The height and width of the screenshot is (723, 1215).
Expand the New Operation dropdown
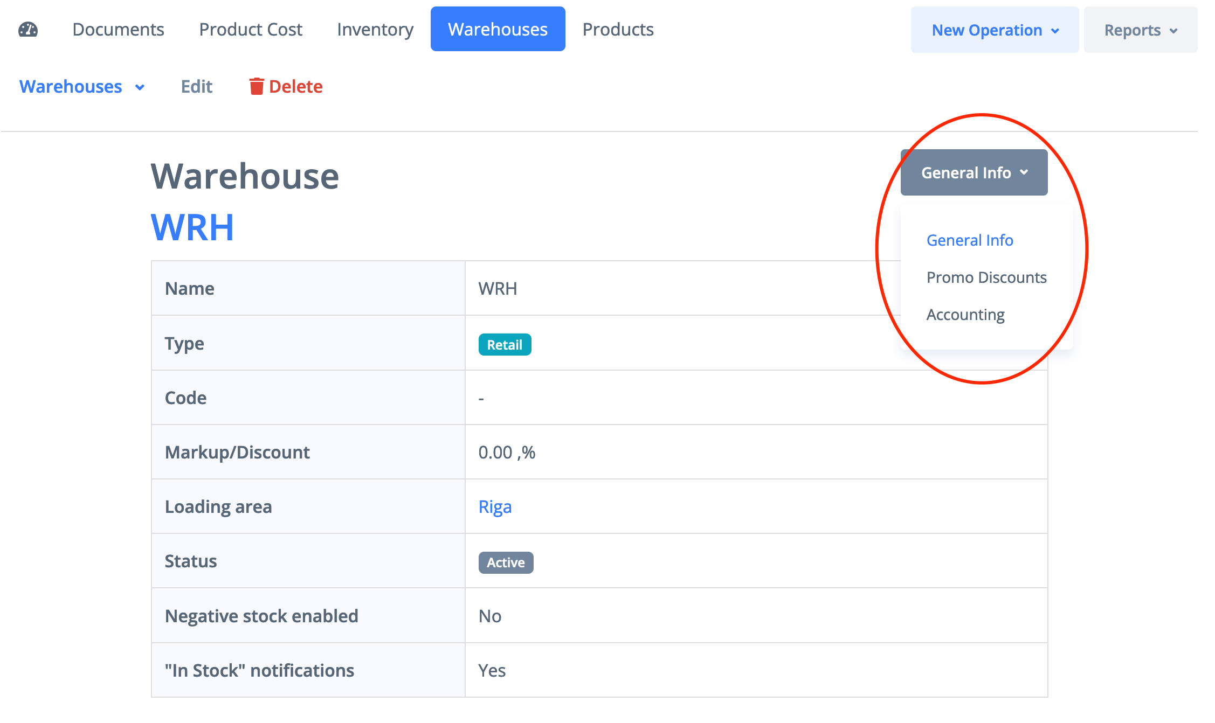coord(995,30)
